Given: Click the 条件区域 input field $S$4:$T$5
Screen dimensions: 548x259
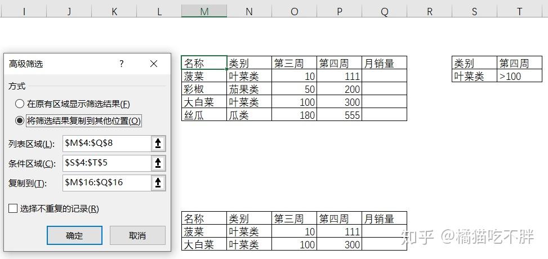Looking at the screenshot, I should [106, 163].
